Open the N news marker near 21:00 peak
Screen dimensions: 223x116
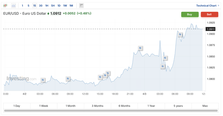coord(140,48)
